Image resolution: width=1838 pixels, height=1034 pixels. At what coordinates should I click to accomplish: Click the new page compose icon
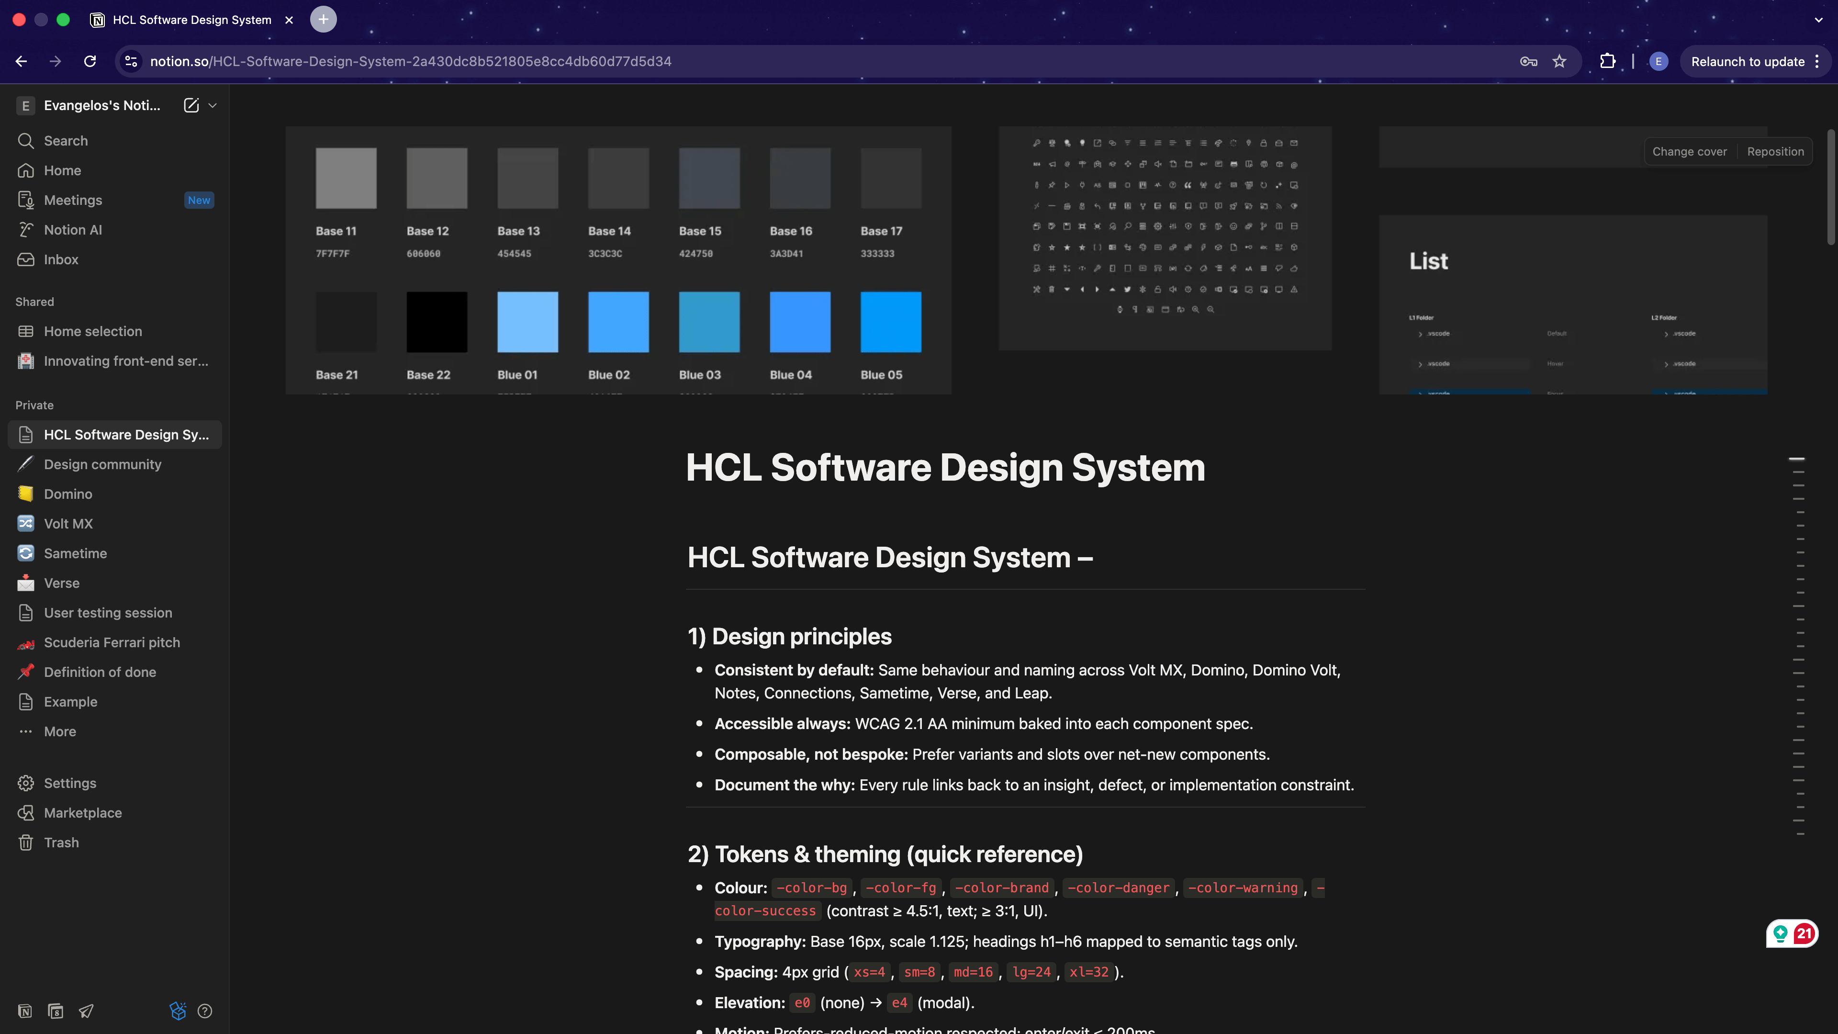pos(191,106)
